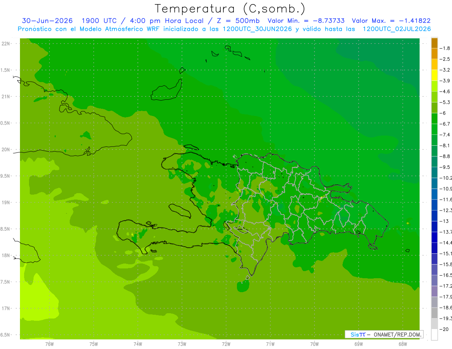
Task: Click the "1900 UTC" time text
Action: (99, 21)
